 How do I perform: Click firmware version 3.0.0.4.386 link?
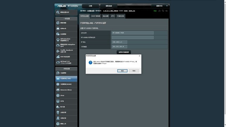coord(111,11)
